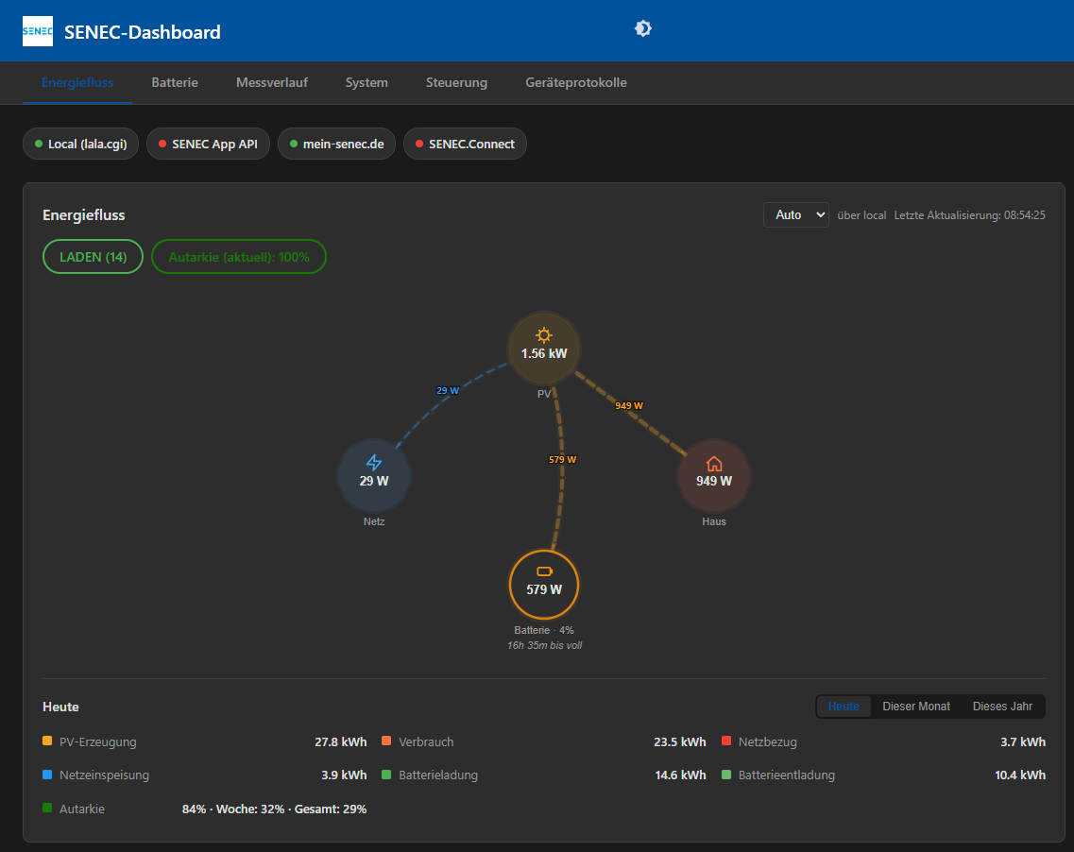This screenshot has width=1074, height=852.
Task: Click the mein-senec.de status chip
Action: coord(337,144)
